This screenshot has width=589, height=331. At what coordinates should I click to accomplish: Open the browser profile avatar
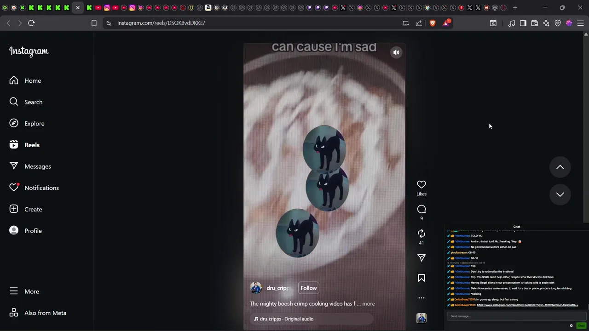[569, 23]
